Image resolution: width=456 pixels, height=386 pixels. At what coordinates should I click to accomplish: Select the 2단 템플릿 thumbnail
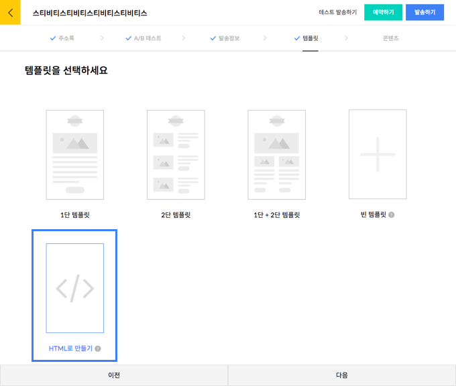click(176, 155)
